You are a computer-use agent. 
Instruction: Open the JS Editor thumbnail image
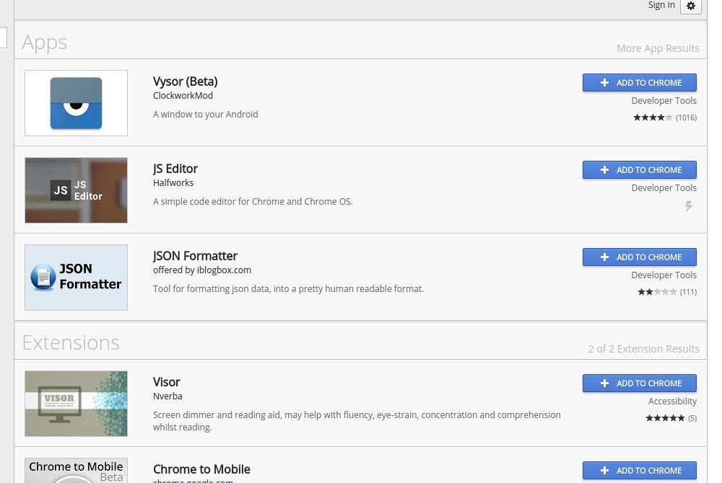(76, 190)
